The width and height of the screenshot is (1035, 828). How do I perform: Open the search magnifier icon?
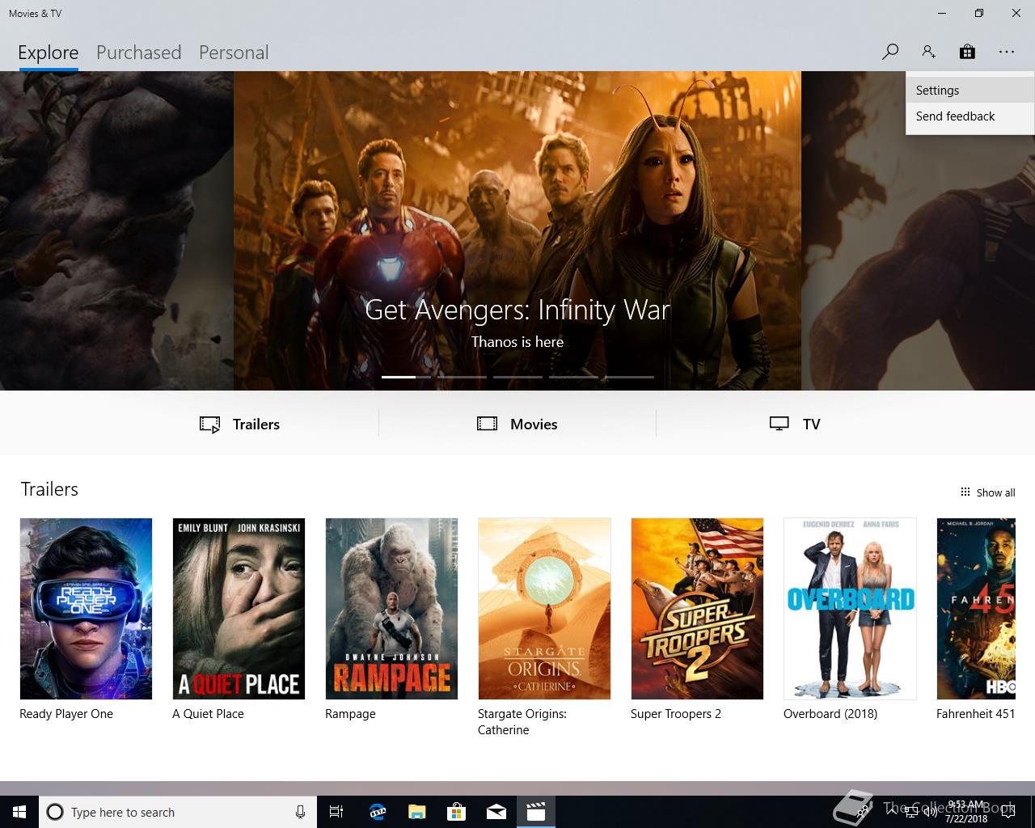pyautogui.click(x=890, y=52)
